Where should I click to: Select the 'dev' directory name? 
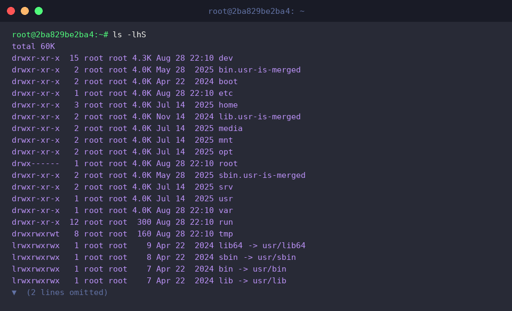[x=226, y=58]
